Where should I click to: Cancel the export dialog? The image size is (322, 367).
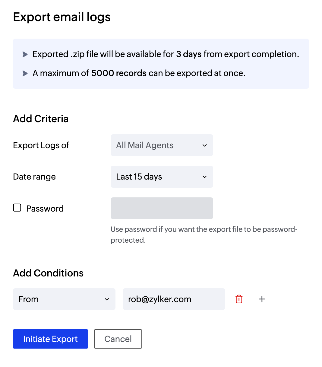tap(118, 339)
